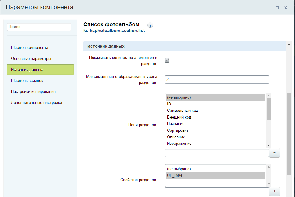295x197 pixels.
Task: Click the settings panel vertical scrollbar thumb
Action: [x=289, y=134]
